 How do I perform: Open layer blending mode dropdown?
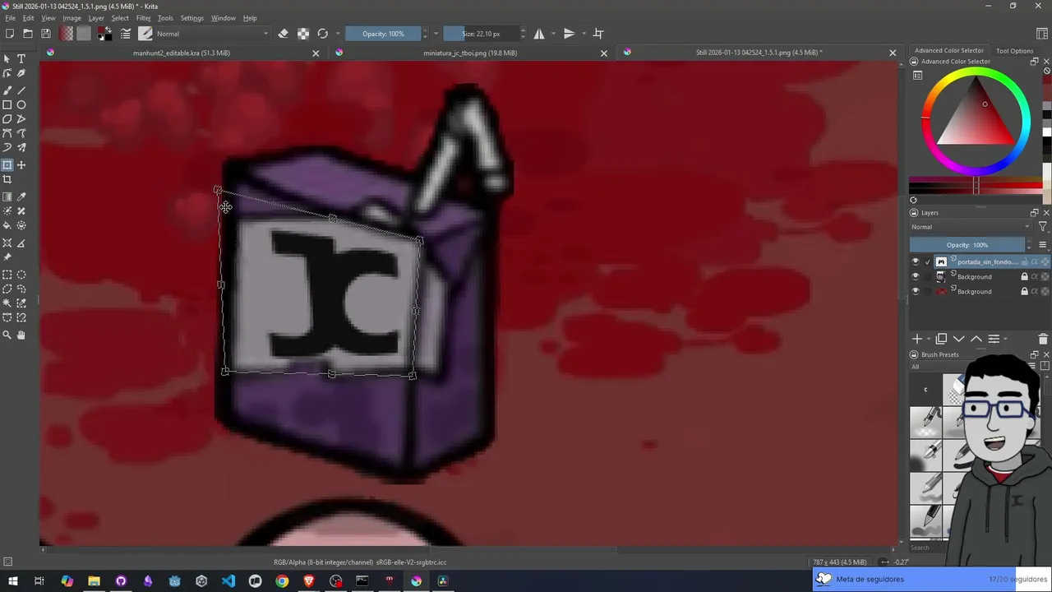(971, 227)
